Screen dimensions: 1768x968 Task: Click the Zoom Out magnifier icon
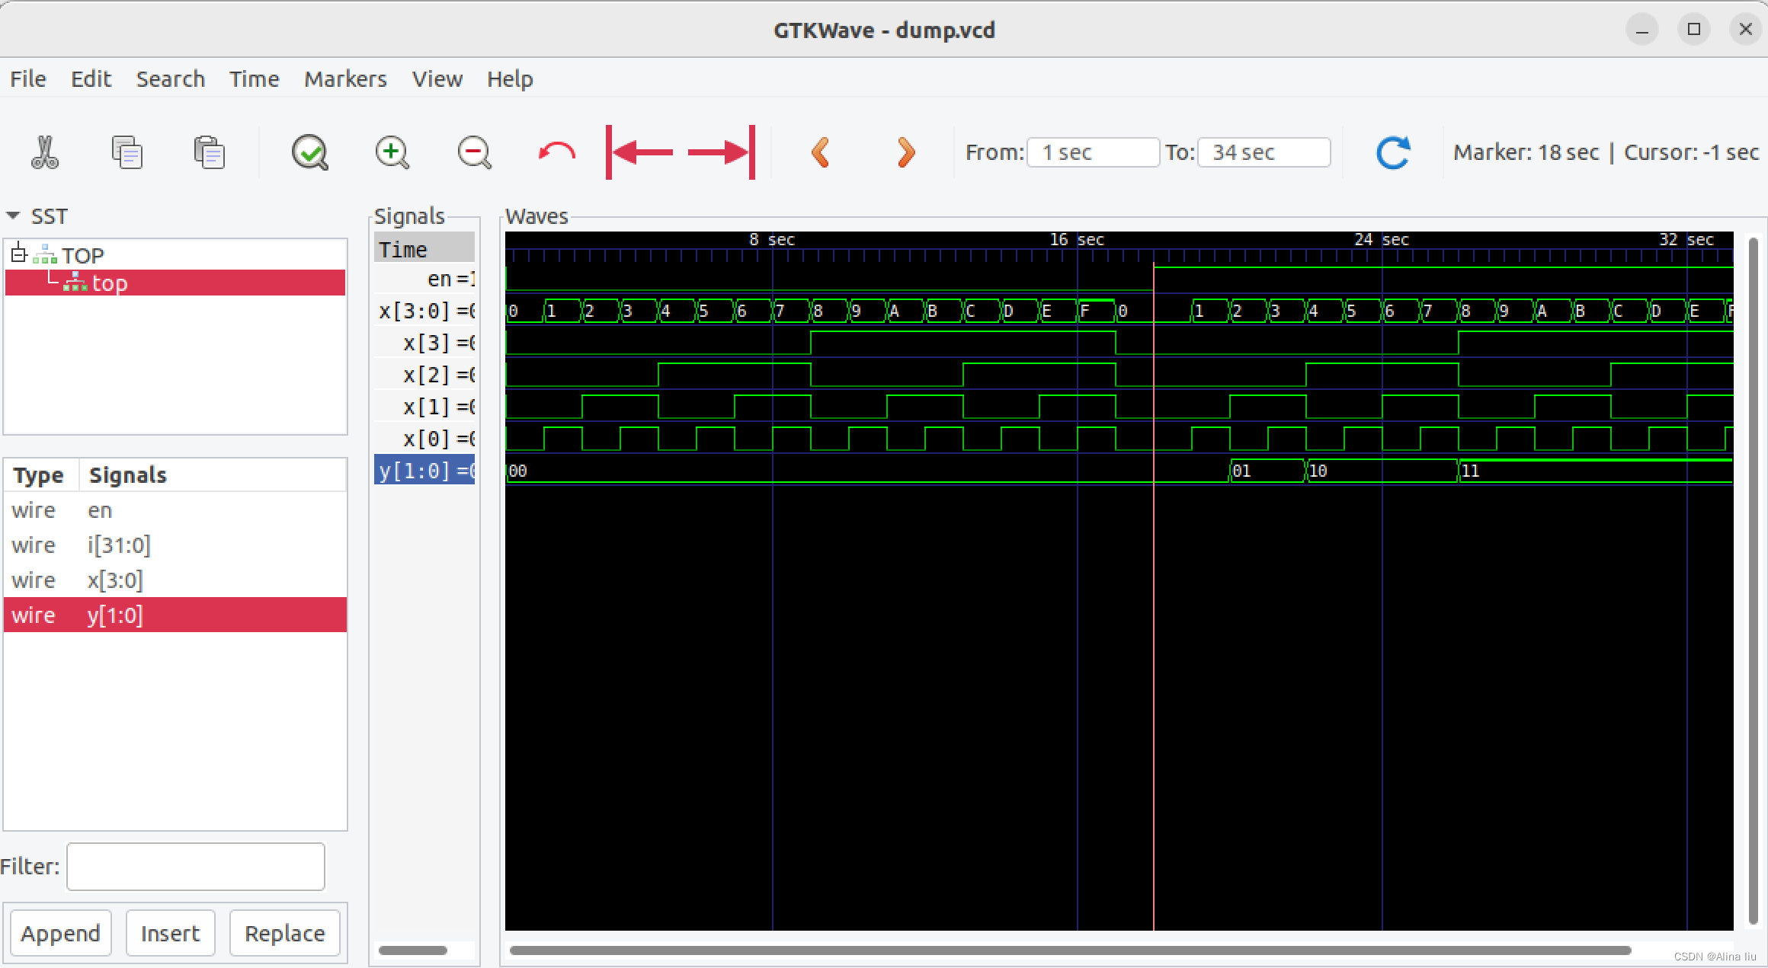click(474, 152)
